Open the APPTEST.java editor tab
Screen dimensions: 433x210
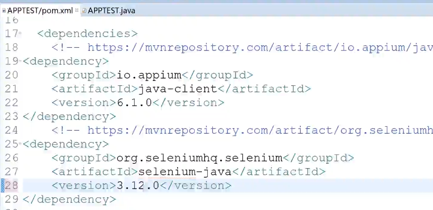coord(111,11)
